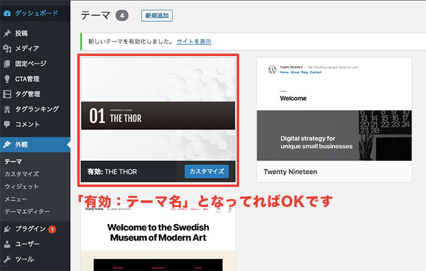Select the Twenty Nineteen theme thumbnail
The height and width of the screenshot is (271, 426).
(338, 110)
